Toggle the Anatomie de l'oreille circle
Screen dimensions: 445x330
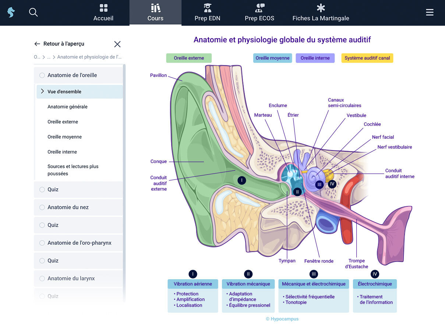[42, 75]
